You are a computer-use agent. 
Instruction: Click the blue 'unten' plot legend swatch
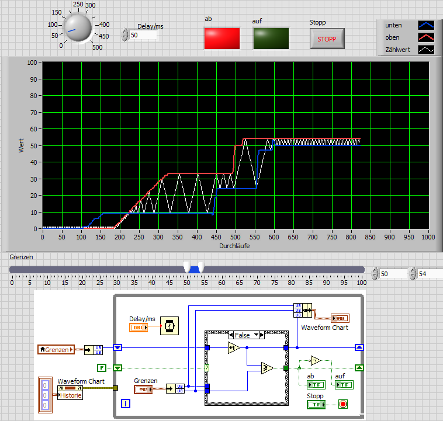pyautogui.click(x=426, y=25)
